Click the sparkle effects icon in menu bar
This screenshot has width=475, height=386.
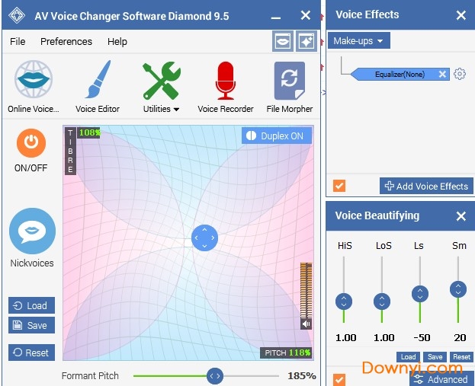pos(306,42)
